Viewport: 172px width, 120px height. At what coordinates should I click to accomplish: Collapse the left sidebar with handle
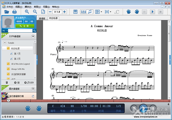point(37,60)
